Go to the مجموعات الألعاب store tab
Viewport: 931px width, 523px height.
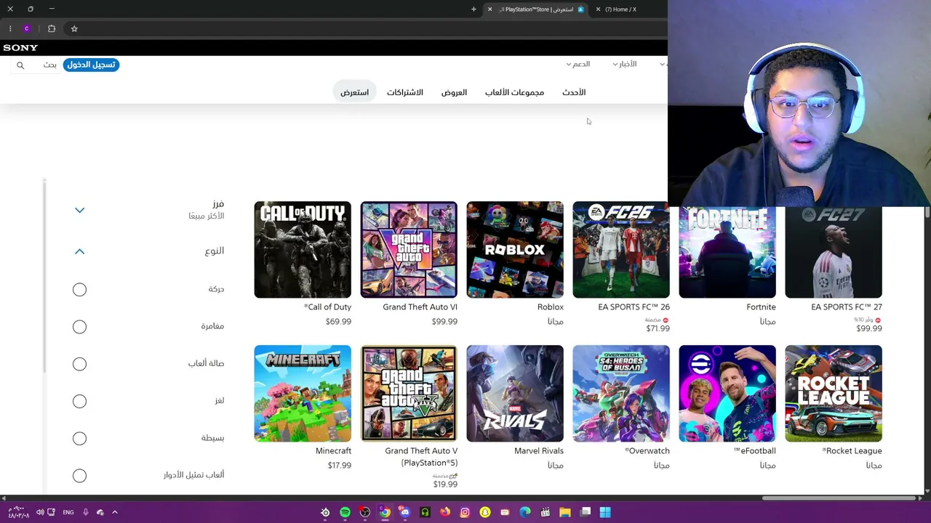(x=514, y=92)
